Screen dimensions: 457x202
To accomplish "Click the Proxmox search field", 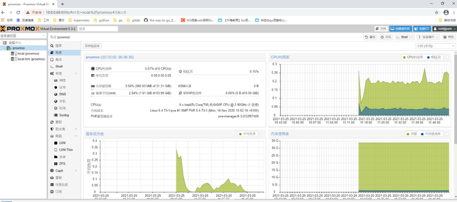I will click(x=98, y=29).
